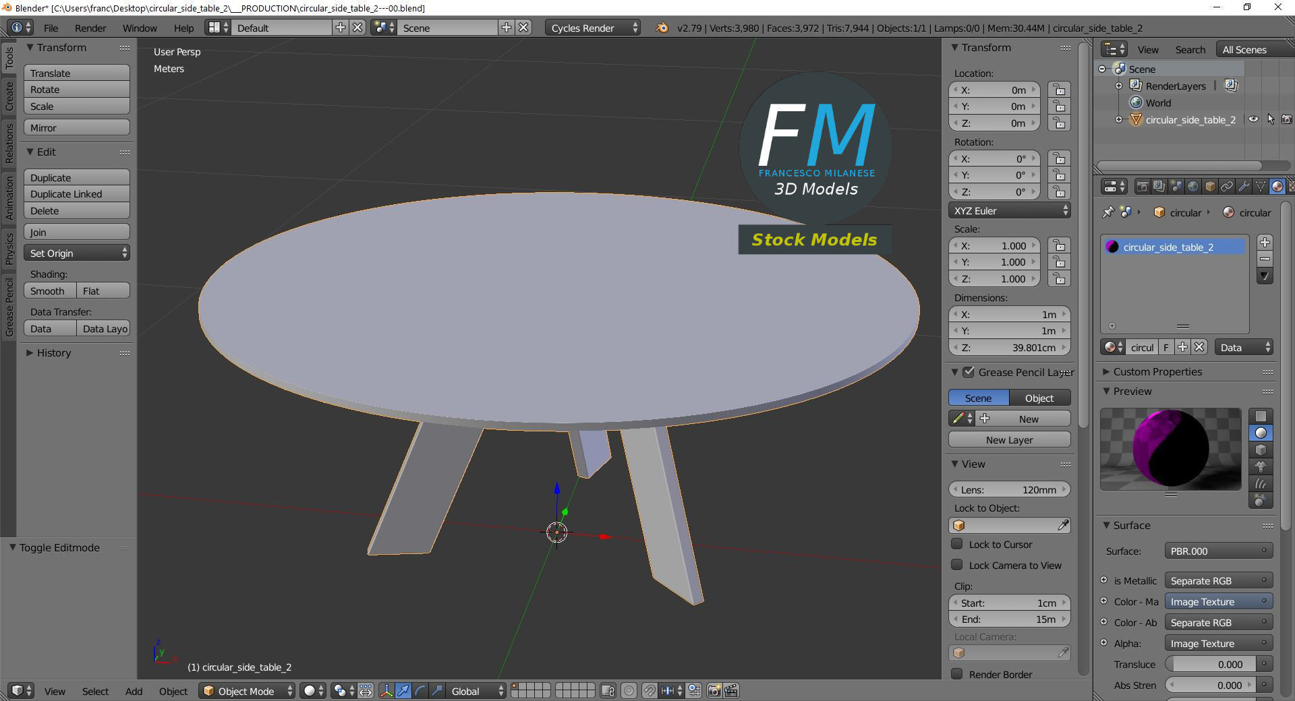Viewport: 1295px width, 701px height.
Task: Open the Constraints chain-link tab
Action: click(1227, 186)
